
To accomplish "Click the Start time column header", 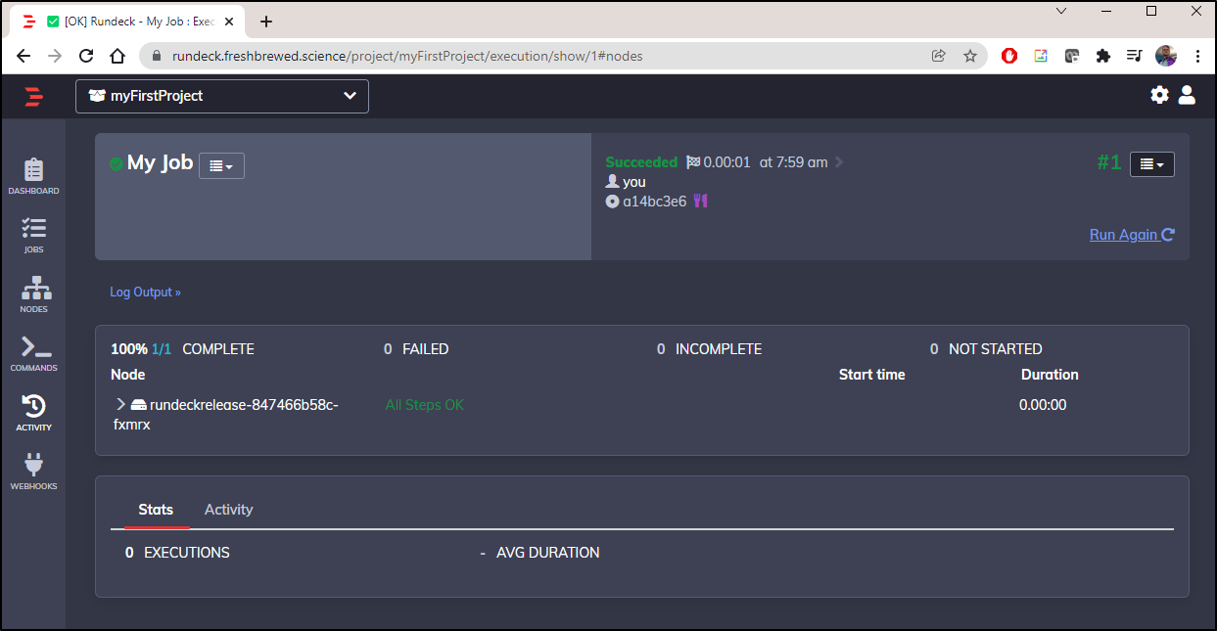I will (872, 375).
